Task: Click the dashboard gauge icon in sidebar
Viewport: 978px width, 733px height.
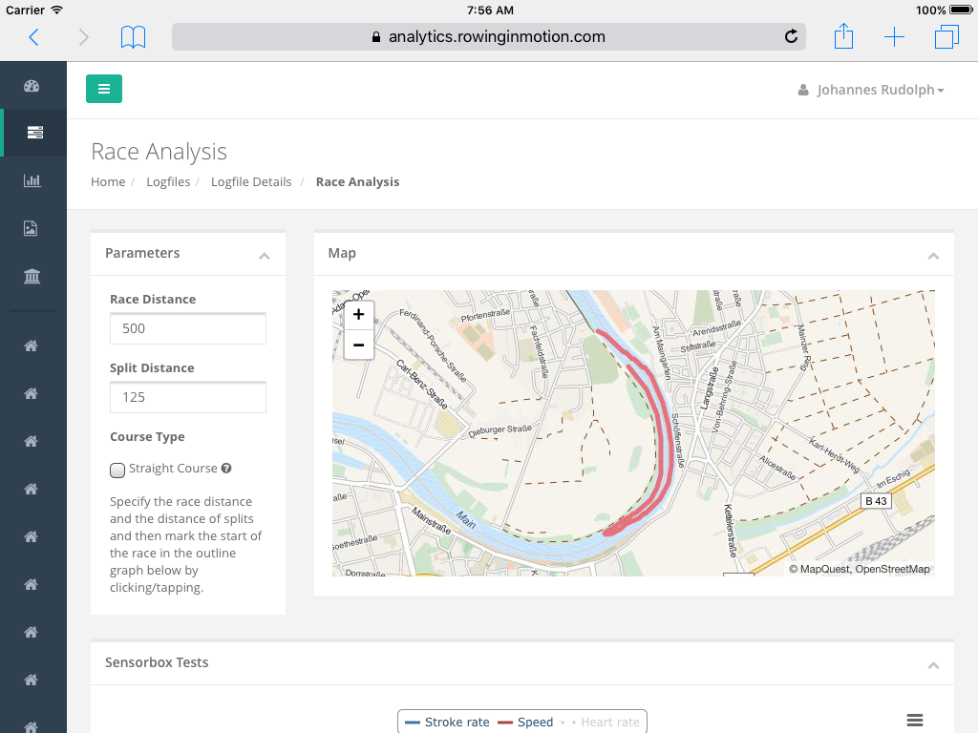Action: click(x=32, y=86)
